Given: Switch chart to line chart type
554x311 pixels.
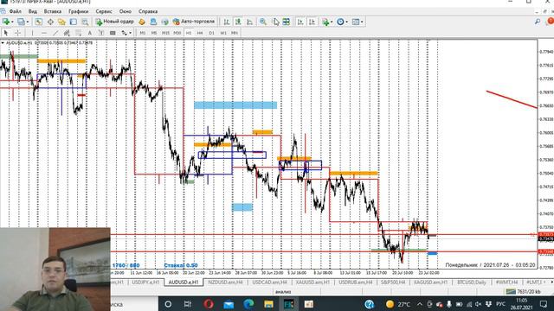Looking at the screenshot, I should tap(250, 22).
